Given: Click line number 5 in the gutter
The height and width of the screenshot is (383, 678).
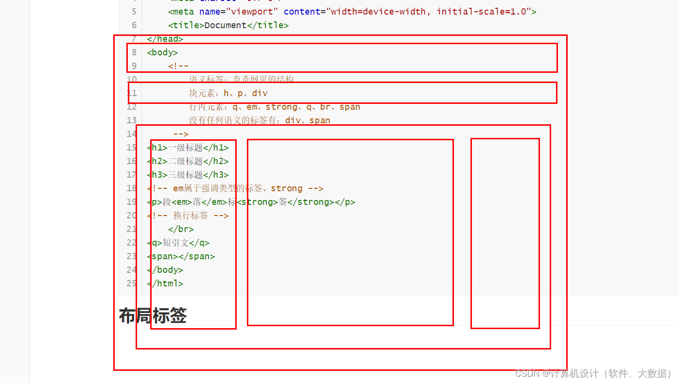Looking at the screenshot, I should coord(134,12).
